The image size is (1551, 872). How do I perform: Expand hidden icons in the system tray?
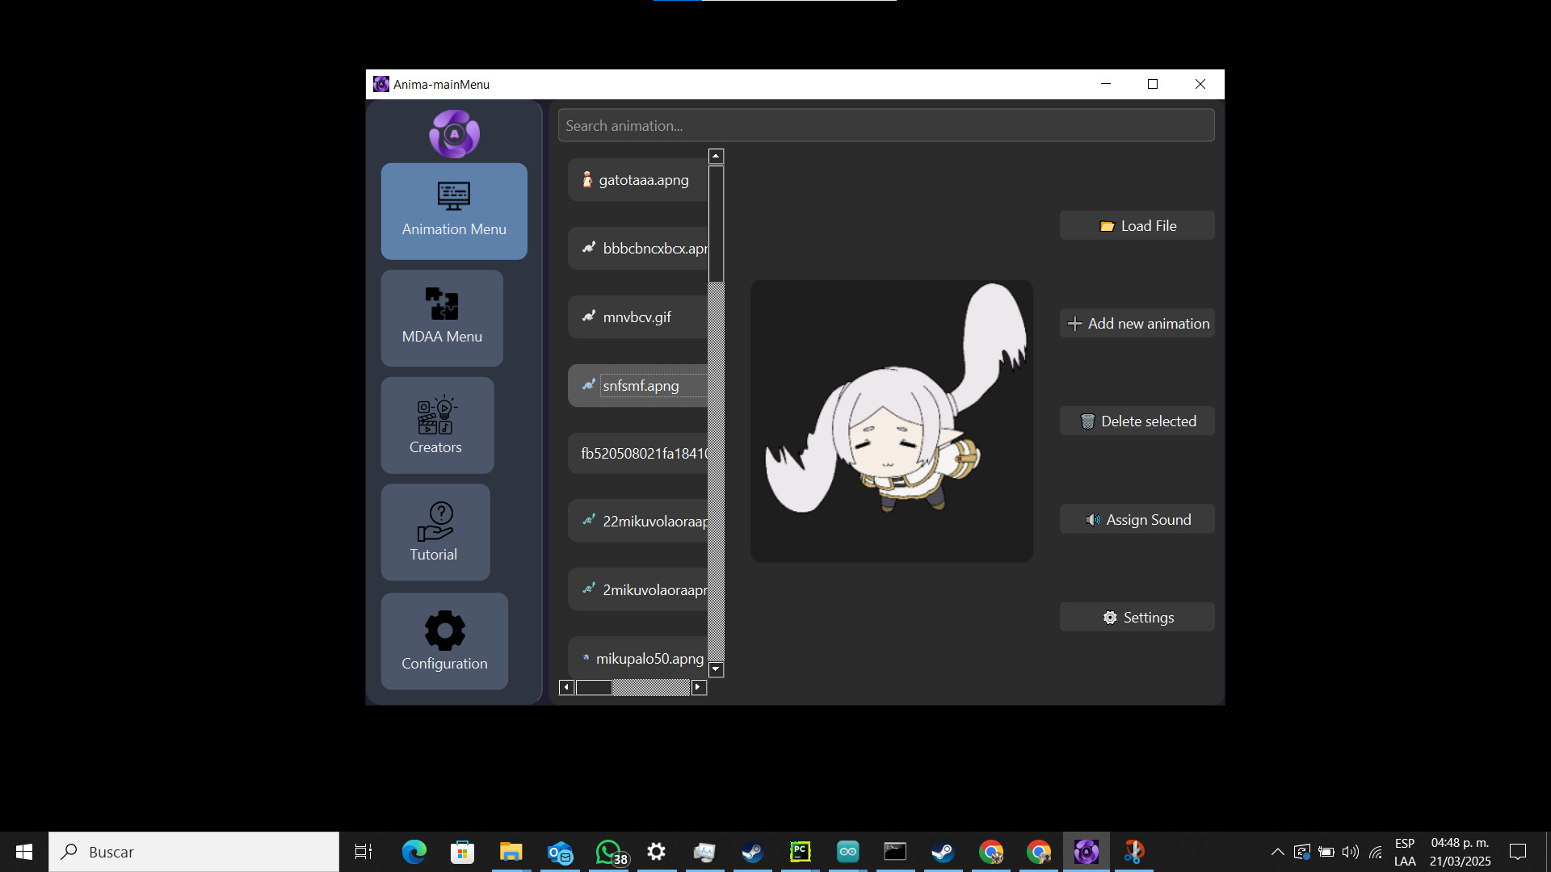pyautogui.click(x=1278, y=851)
